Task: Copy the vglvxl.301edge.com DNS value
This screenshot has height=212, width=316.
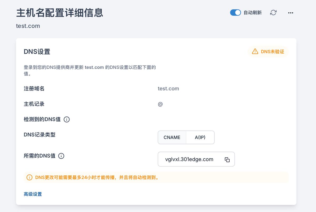Action: pyautogui.click(x=227, y=160)
